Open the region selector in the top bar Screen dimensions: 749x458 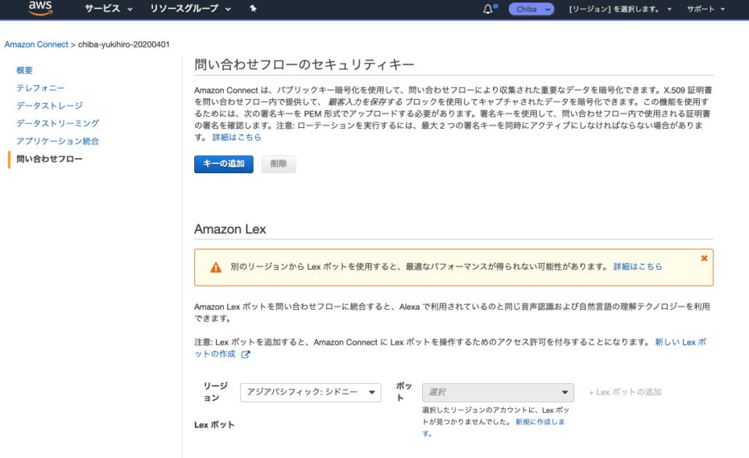tap(620, 9)
